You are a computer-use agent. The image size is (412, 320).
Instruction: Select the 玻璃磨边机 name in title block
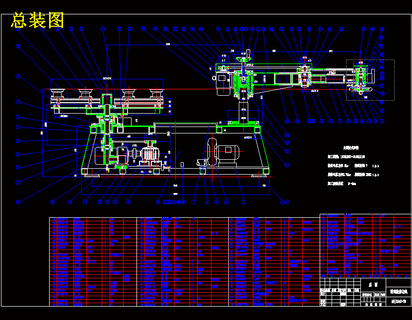pyautogui.click(x=398, y=292)
